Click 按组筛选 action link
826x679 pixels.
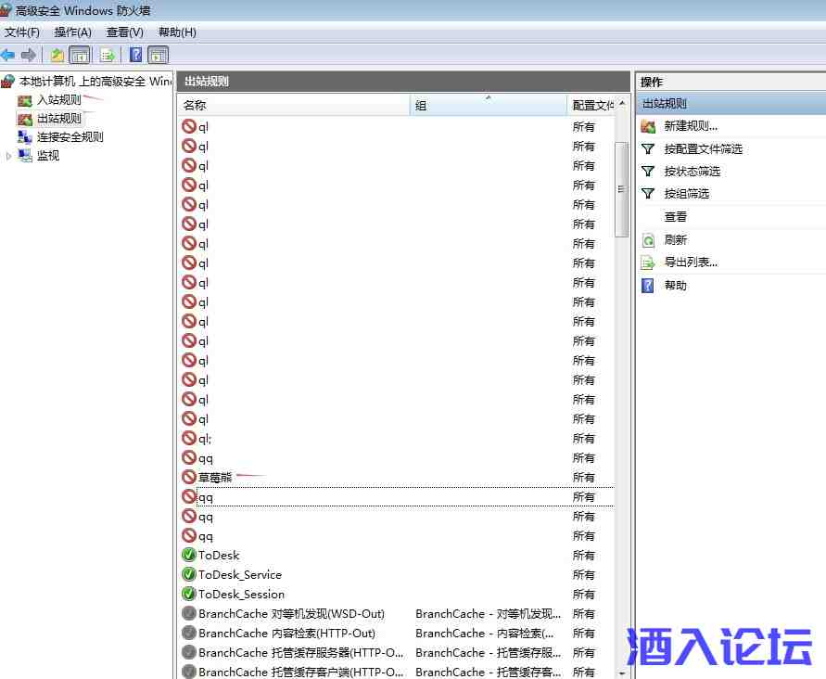[x=686, y=194]
